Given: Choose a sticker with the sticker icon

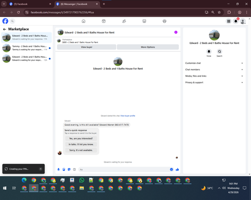Looking at the screenshot, I should pyautogui.click(x=69, y=169).
